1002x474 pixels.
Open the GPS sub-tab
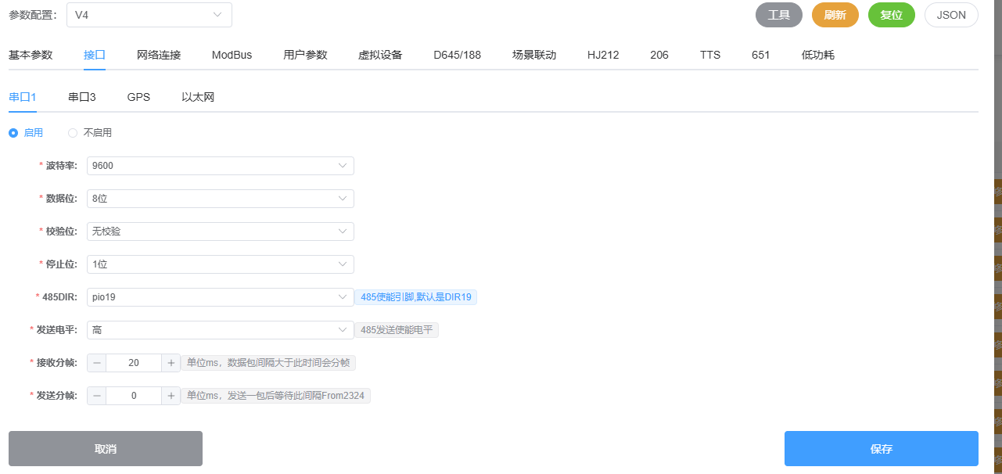138,97
